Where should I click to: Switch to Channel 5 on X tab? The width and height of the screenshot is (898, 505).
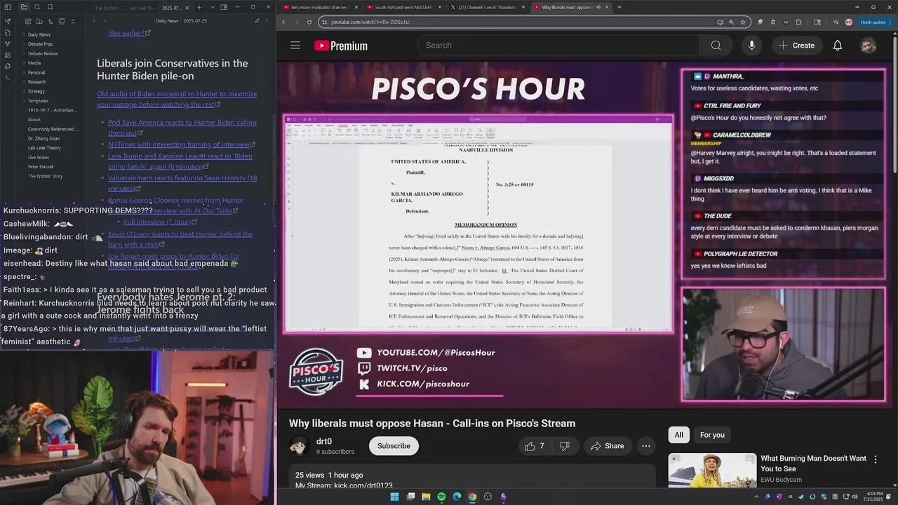(x=486, y=7)
